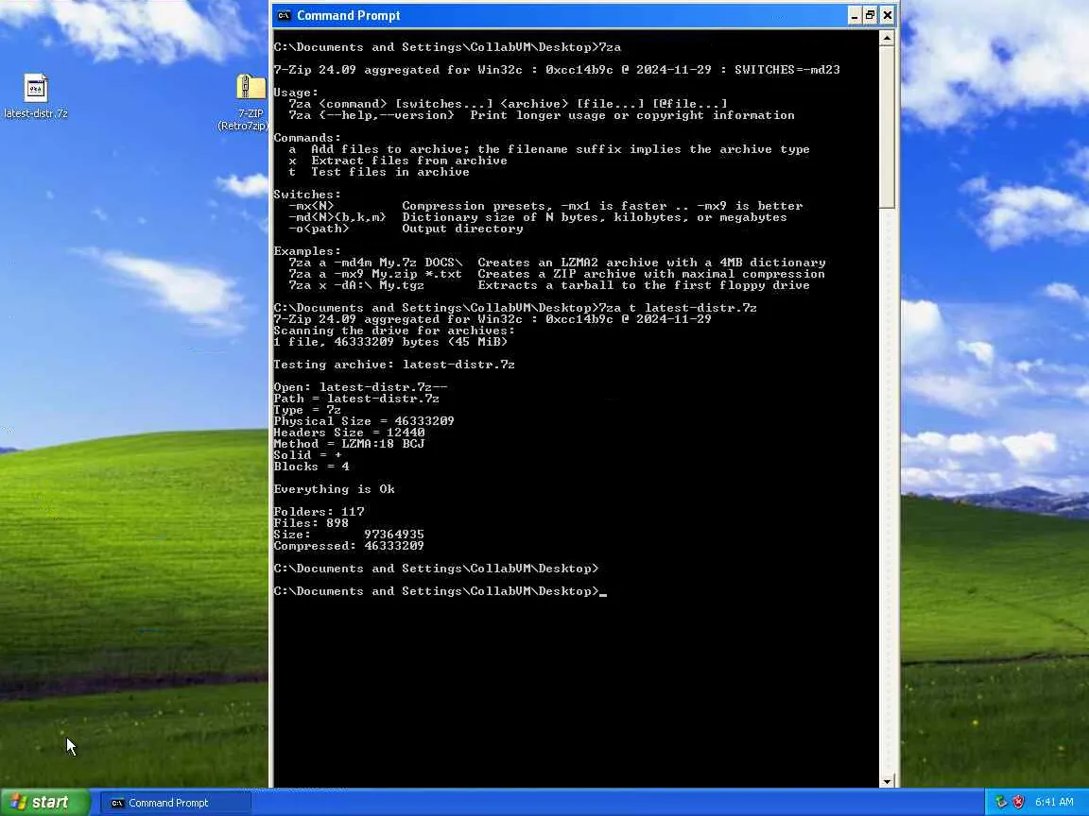Image resolution: width=1089 pixels, height=816 pixels.
Task: Click the Command Prompt taskbar button
Action: pyautogui.click(x=176, y=803)
